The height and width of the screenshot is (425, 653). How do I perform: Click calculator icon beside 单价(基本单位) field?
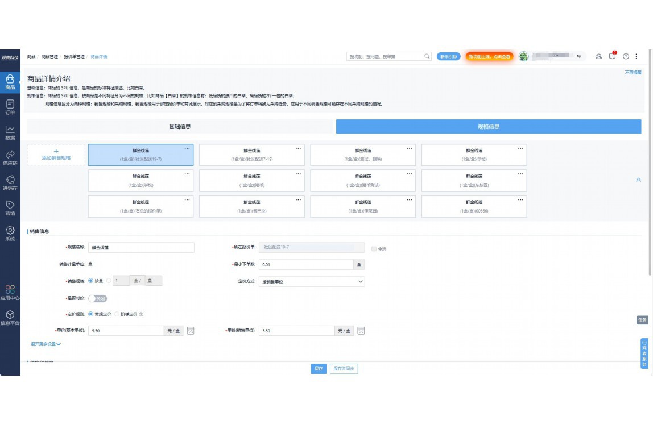[191, 331]
